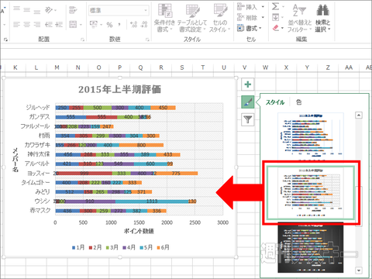Viewport: 372px width, 279px height.
Task: Open テーブルとして書式設定 menu
Action: pyautogui.click(x=192, y=18)
